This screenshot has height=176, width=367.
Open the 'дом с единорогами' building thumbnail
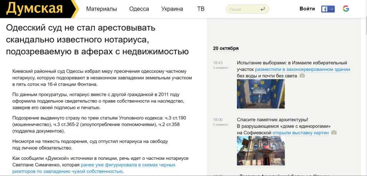pos(261,150)
